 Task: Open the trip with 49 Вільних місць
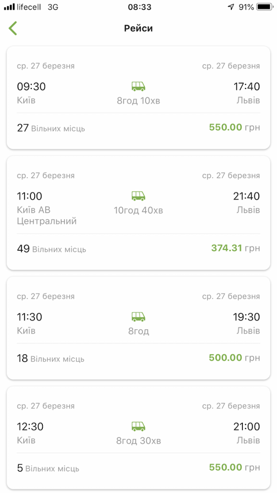138,213
